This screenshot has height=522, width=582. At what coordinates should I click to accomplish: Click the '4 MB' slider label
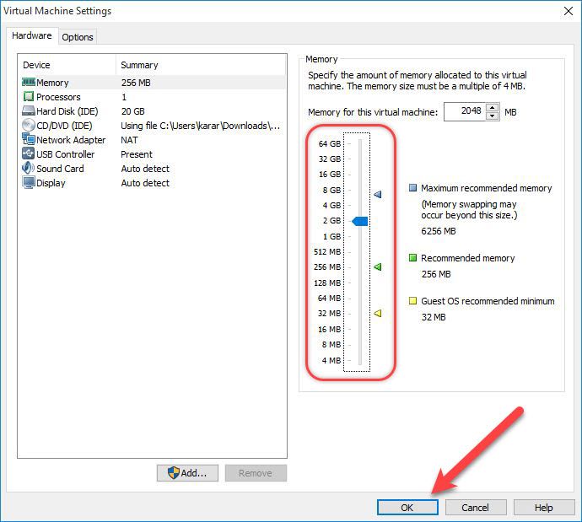coord(331,360)
